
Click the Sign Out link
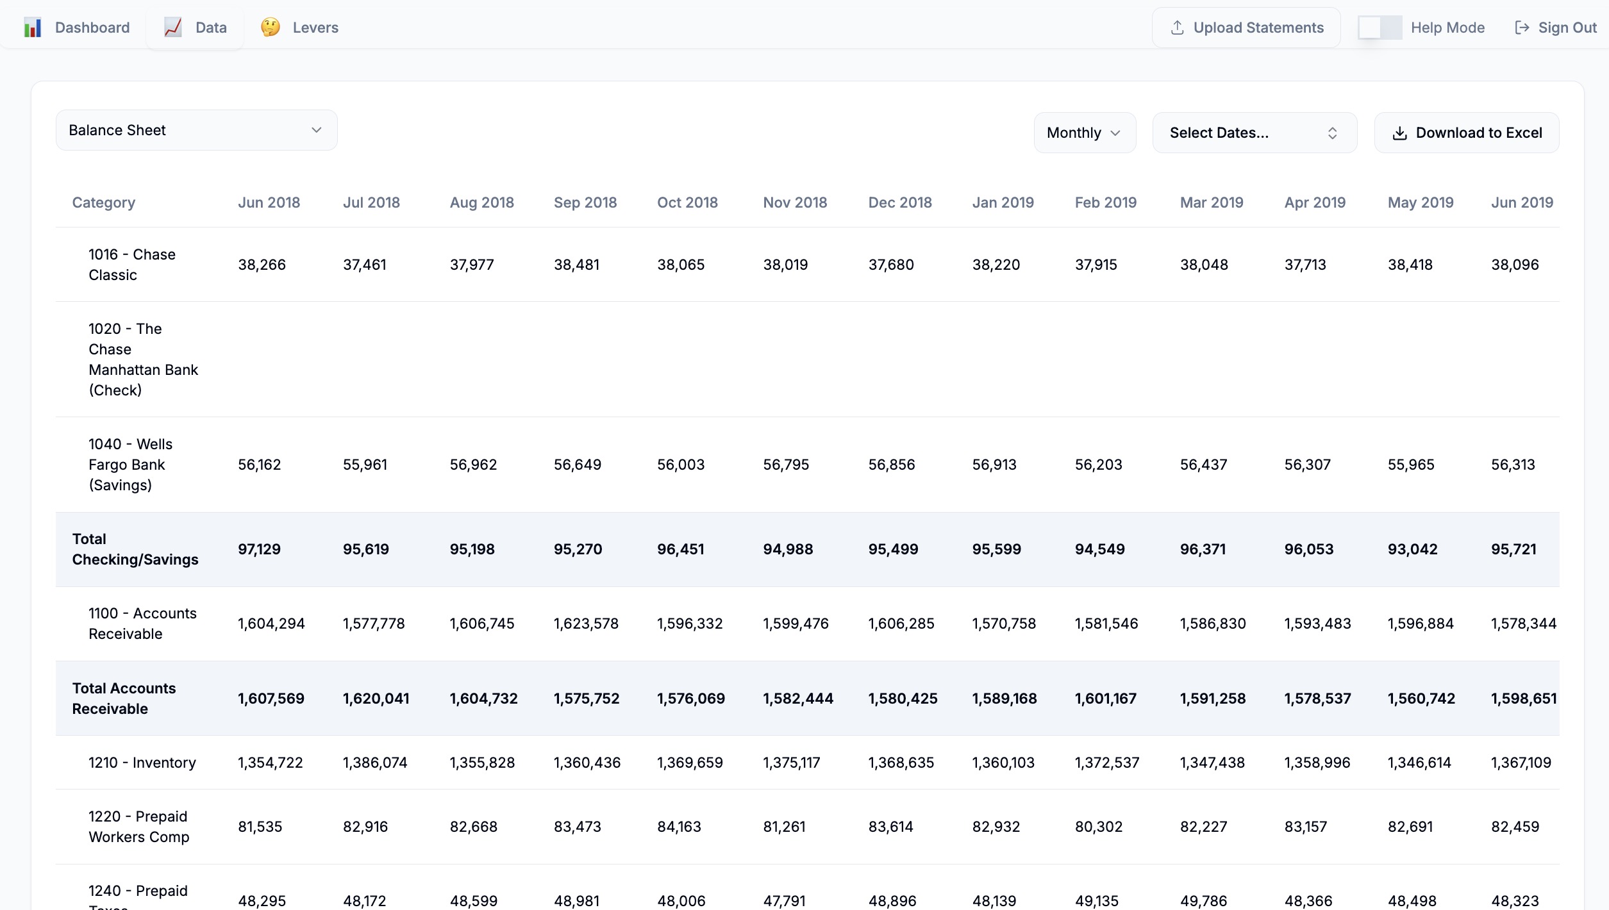(1567, 28)
